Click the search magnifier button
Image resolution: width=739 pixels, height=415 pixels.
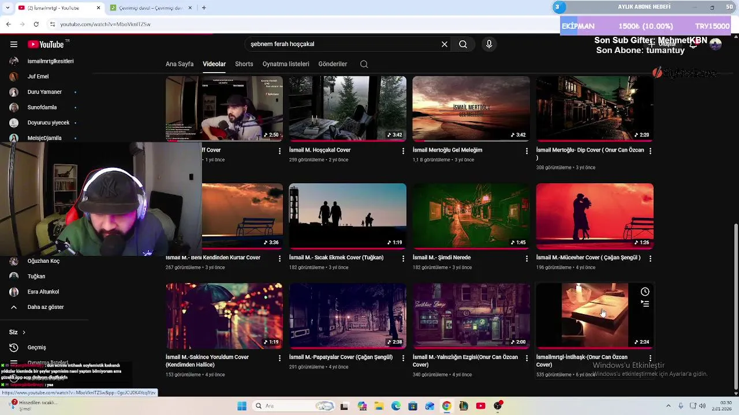463,44
